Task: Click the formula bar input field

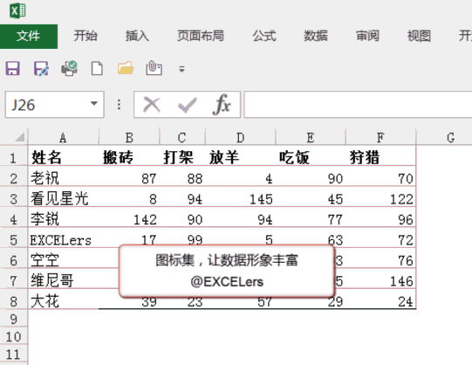Action: 358,105
